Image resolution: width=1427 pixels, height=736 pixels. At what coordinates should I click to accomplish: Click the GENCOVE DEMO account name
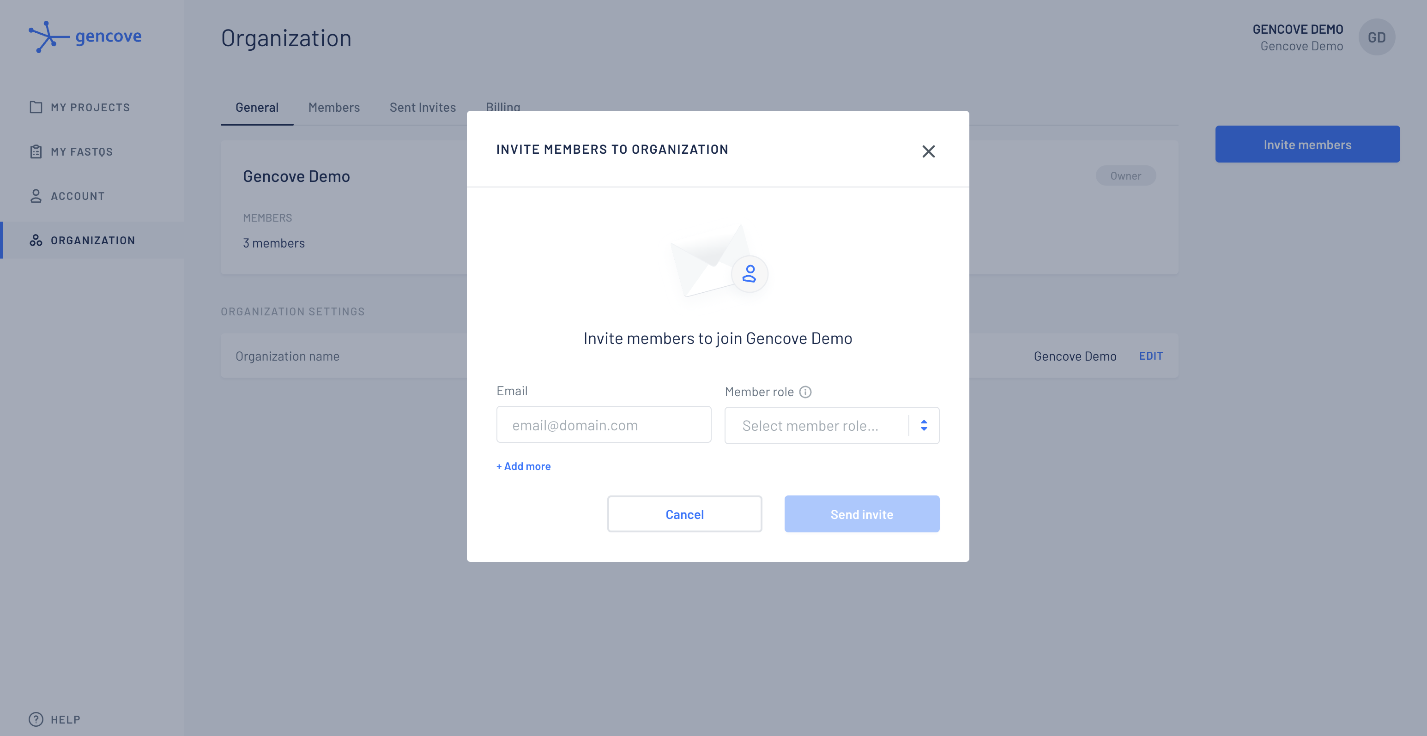pos(1298,30)
